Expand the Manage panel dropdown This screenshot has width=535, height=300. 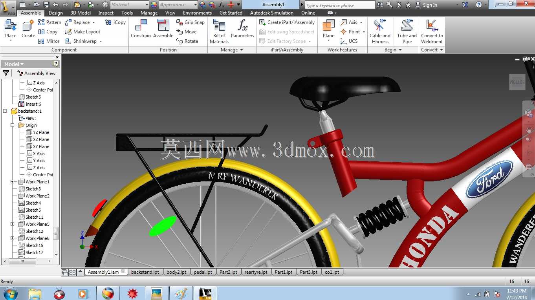coord(232,50)
